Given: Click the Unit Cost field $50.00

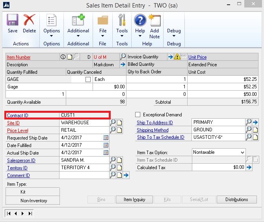Looking at the screenshot, I should [223, 94].
